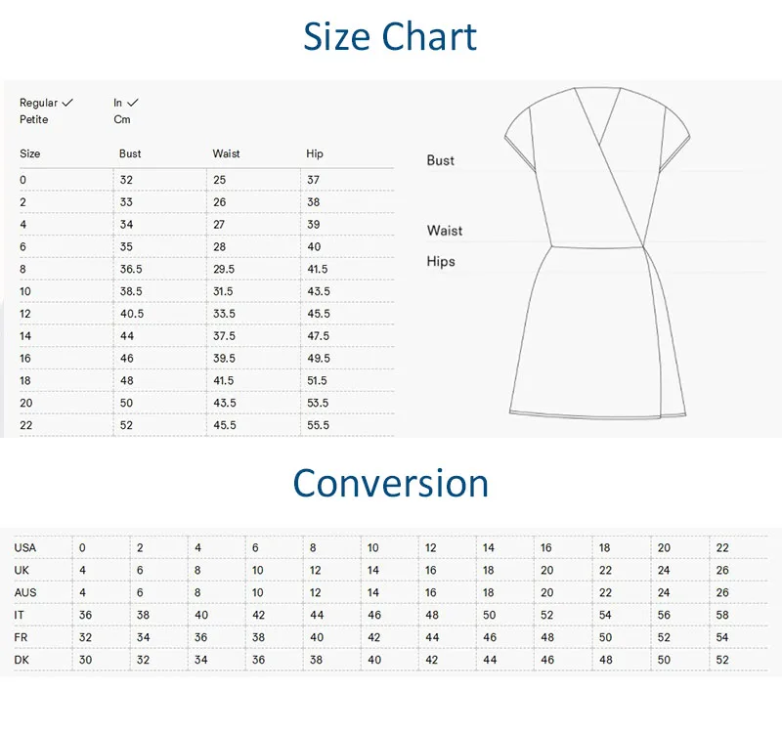Screen dimensions: 782x733
Task: Select size 8 row in chart
Action: pyautogui.click(x=23, y=269)
